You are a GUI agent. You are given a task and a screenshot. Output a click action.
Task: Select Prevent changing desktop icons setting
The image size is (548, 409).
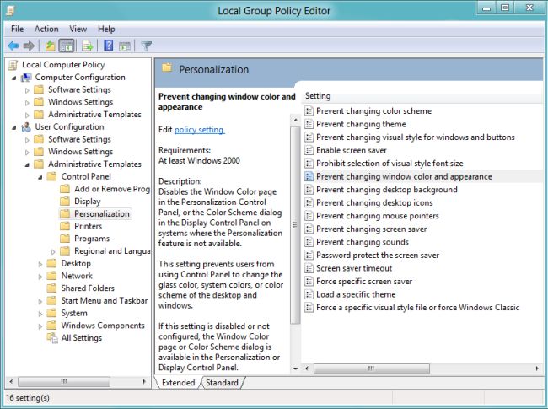[374, 202]
